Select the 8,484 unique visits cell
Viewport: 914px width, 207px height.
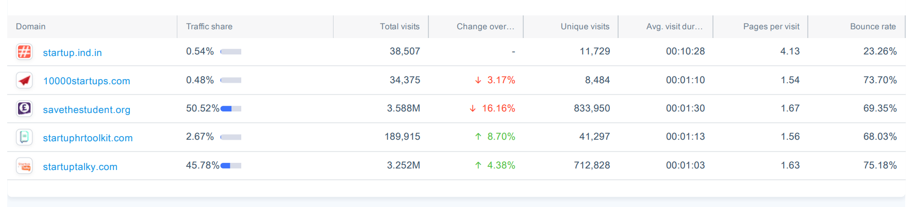coord(597,80)
